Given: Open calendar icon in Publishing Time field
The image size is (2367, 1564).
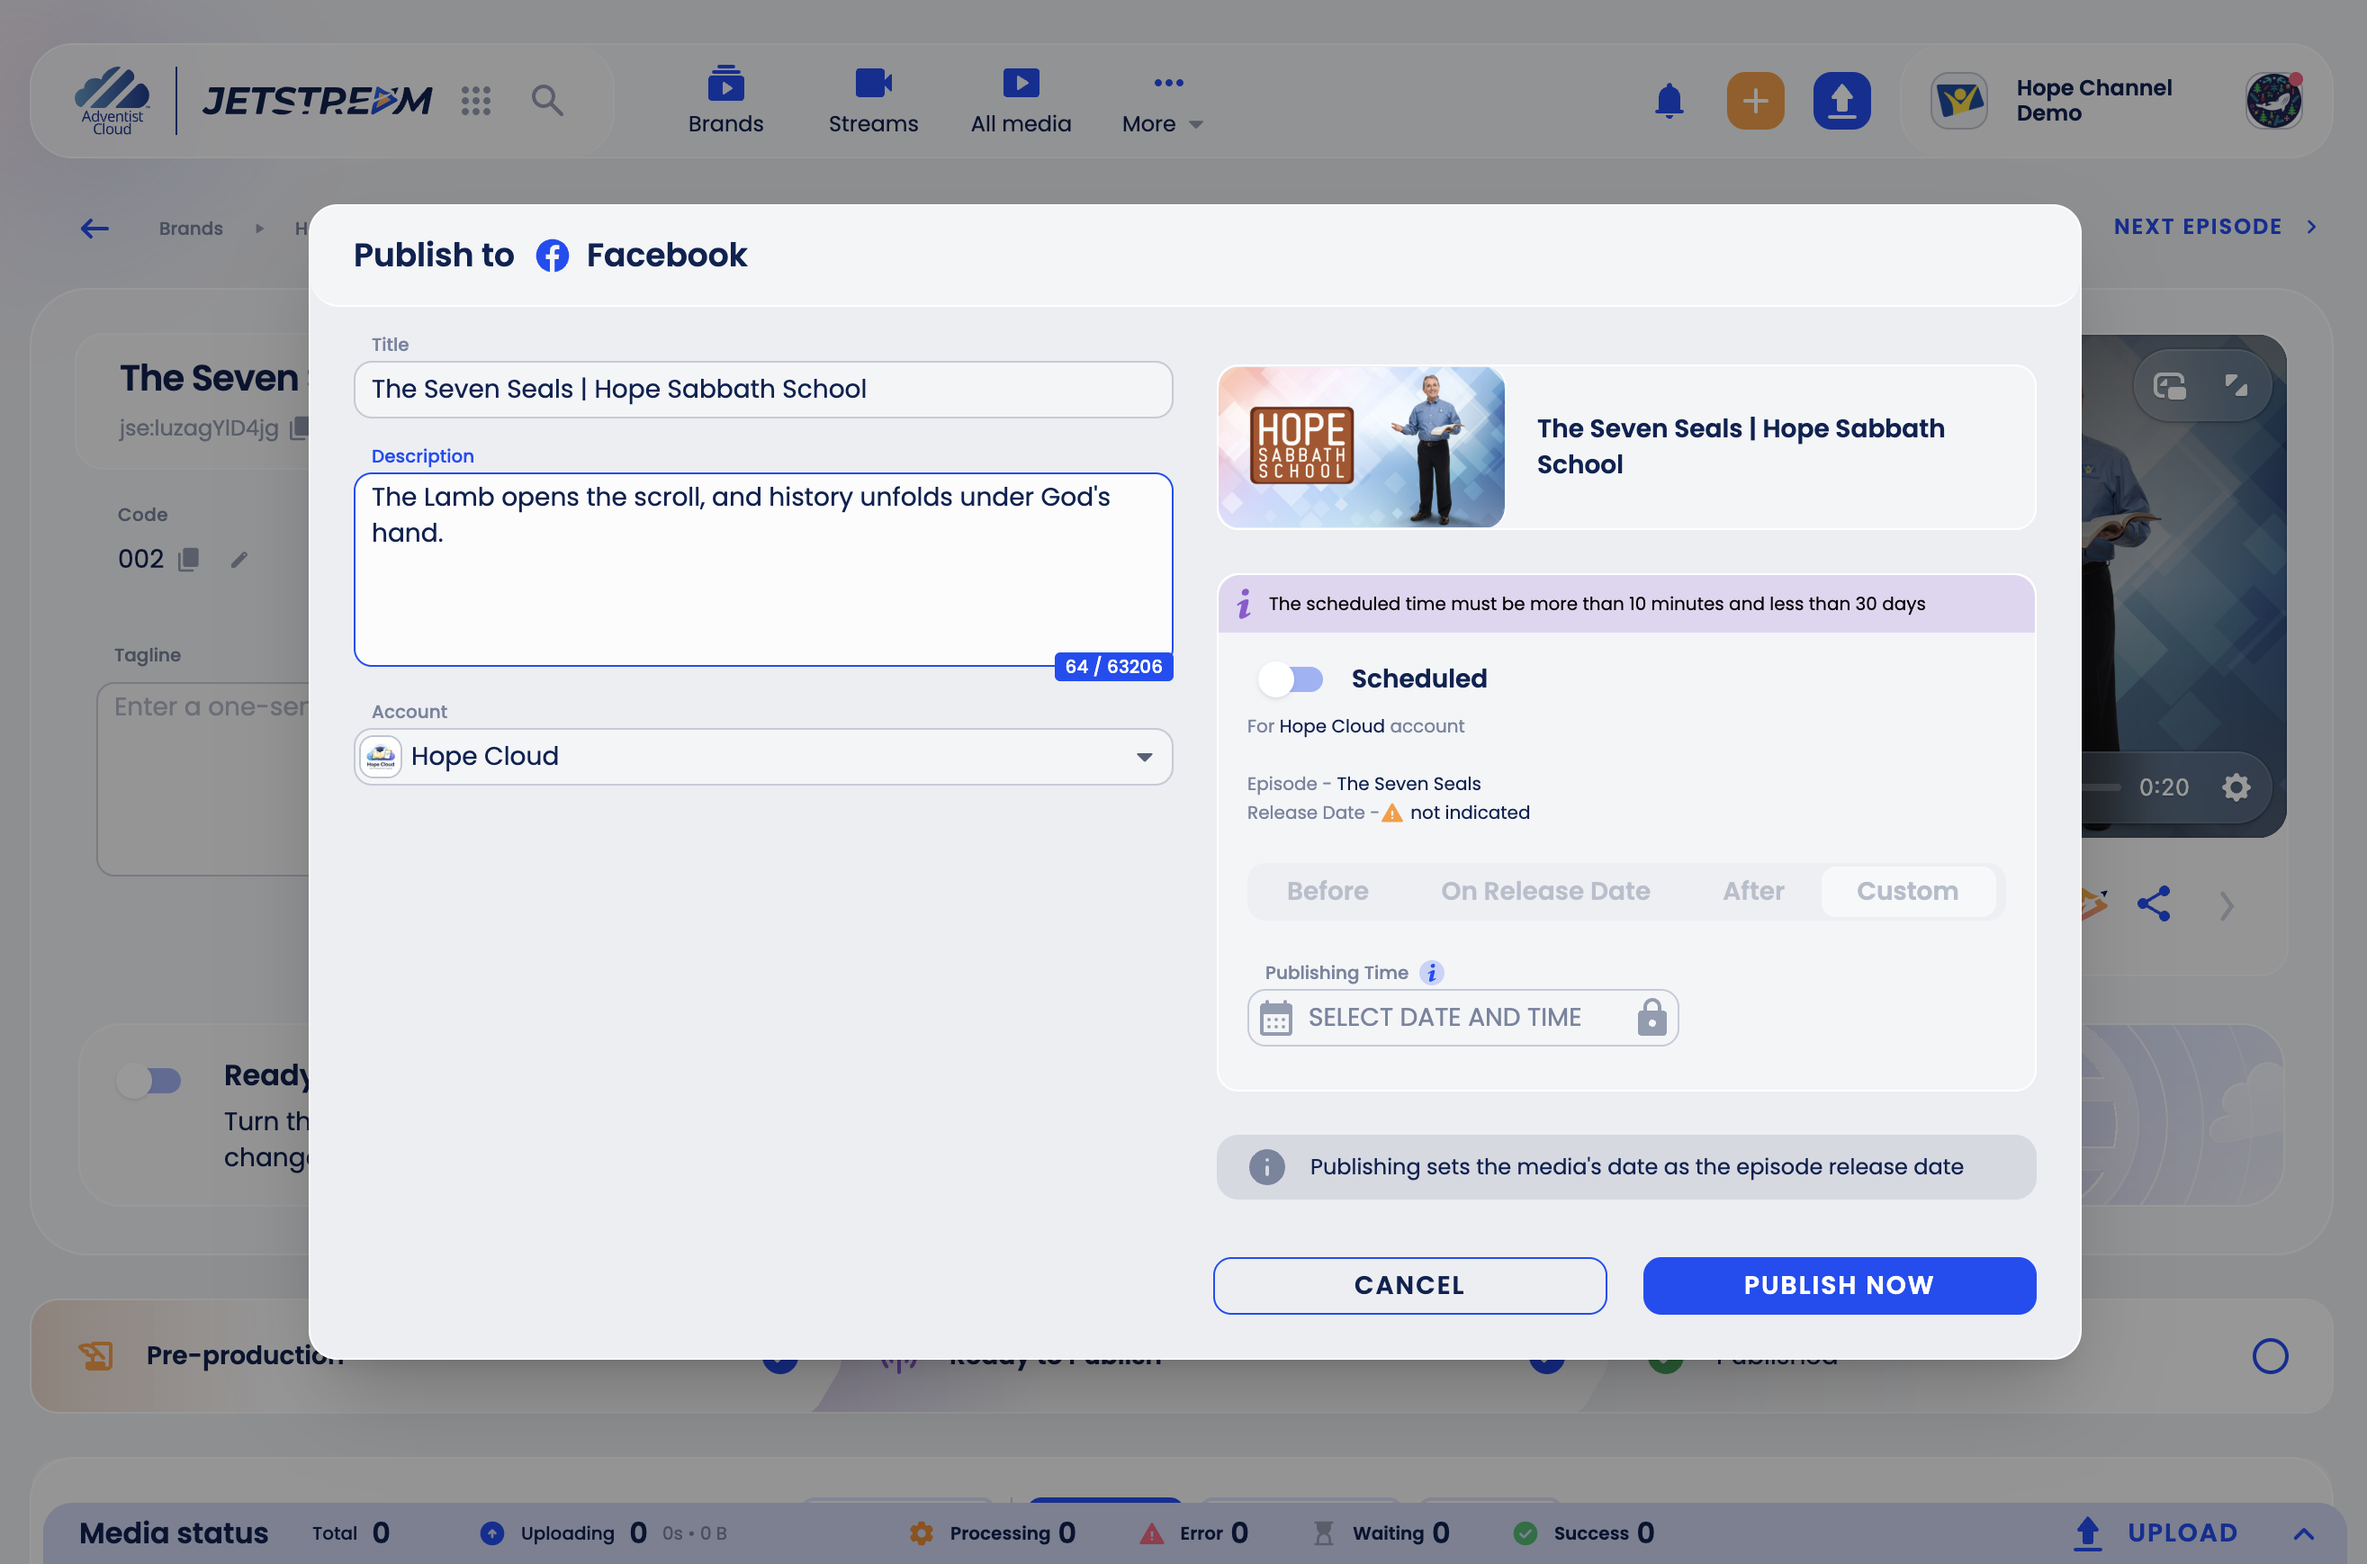Looking at the screenshot, I should click(x=1276, y=1018).
